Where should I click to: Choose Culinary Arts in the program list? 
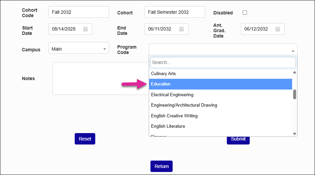click(220, 74)
